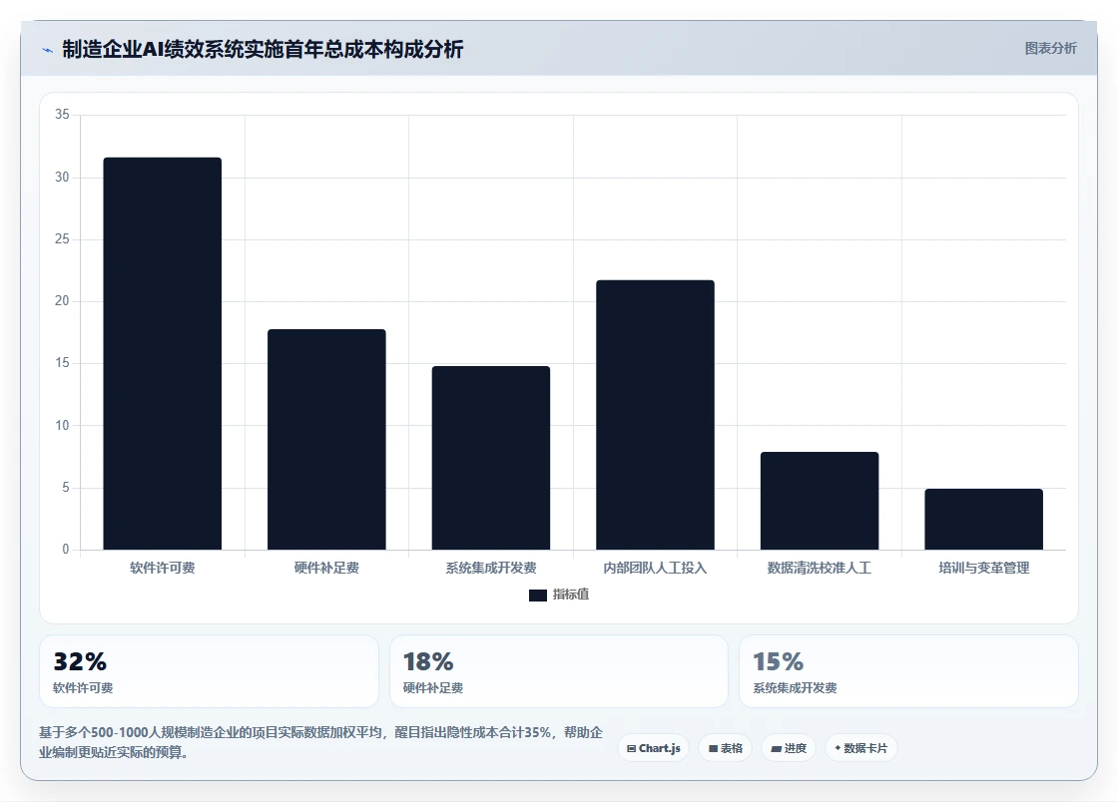This screenshot has height=802, width=1118.
Task: Click the 数据清洗校准人工 axis label
Action: click(x=820, y=568)
